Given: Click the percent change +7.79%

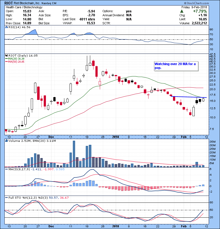Looking at the screenshot, I should pyautogui.click(x=200, y=11).
